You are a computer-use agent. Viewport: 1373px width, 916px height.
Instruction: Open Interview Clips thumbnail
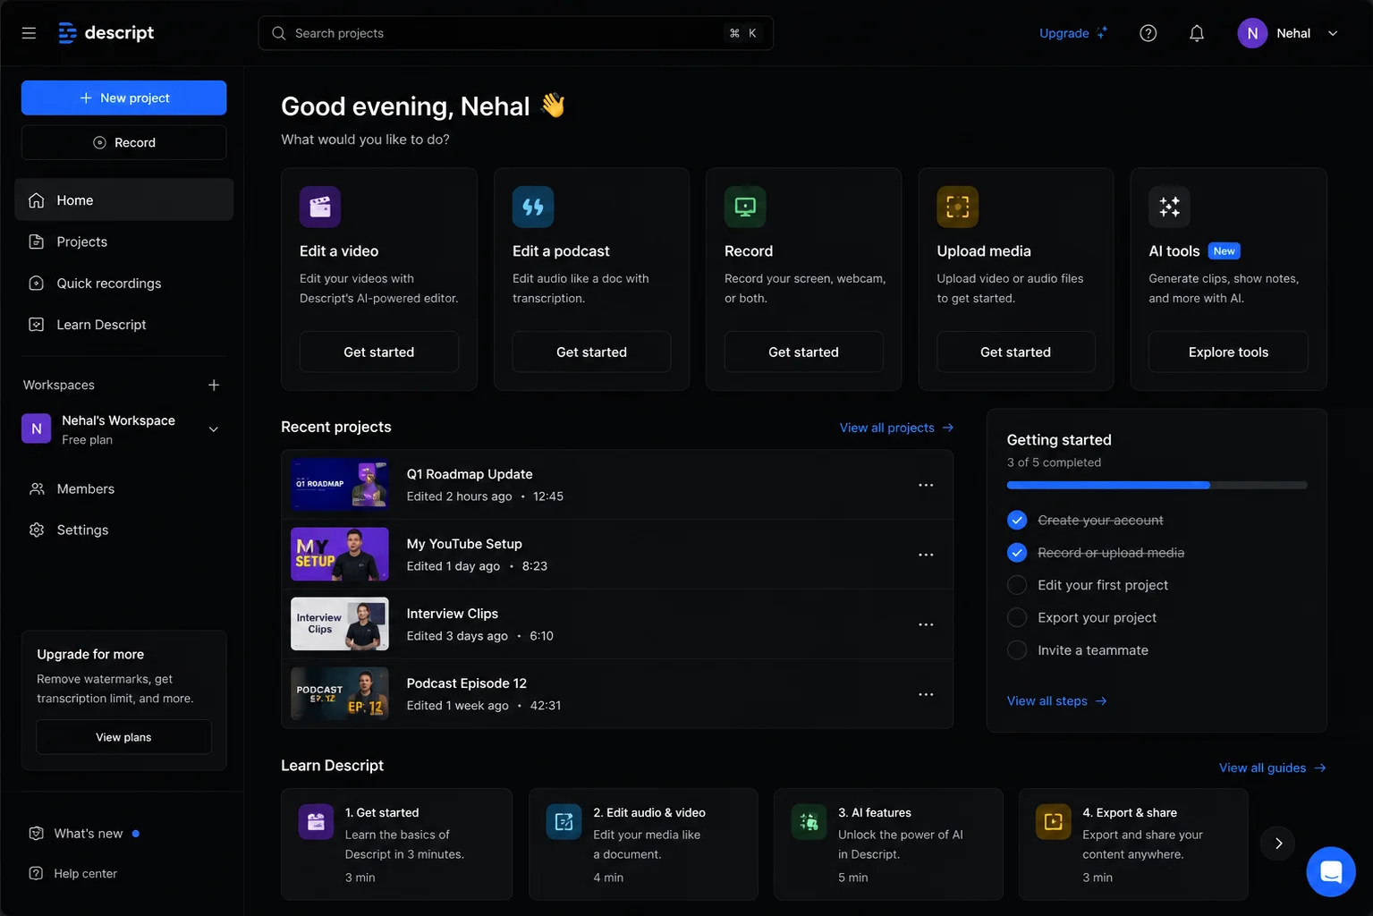pos(340,624)
